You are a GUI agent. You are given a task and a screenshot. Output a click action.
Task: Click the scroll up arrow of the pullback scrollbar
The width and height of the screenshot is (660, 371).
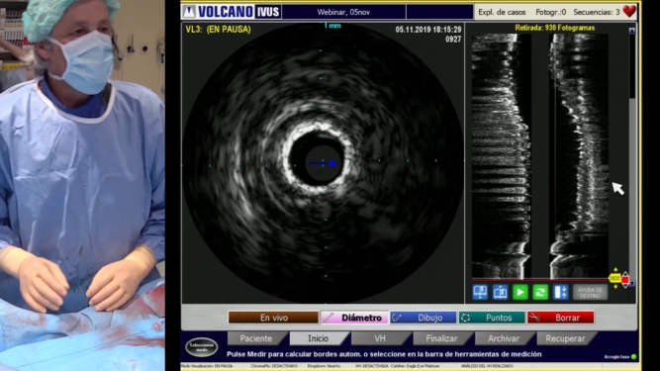[x=631, y=31]
